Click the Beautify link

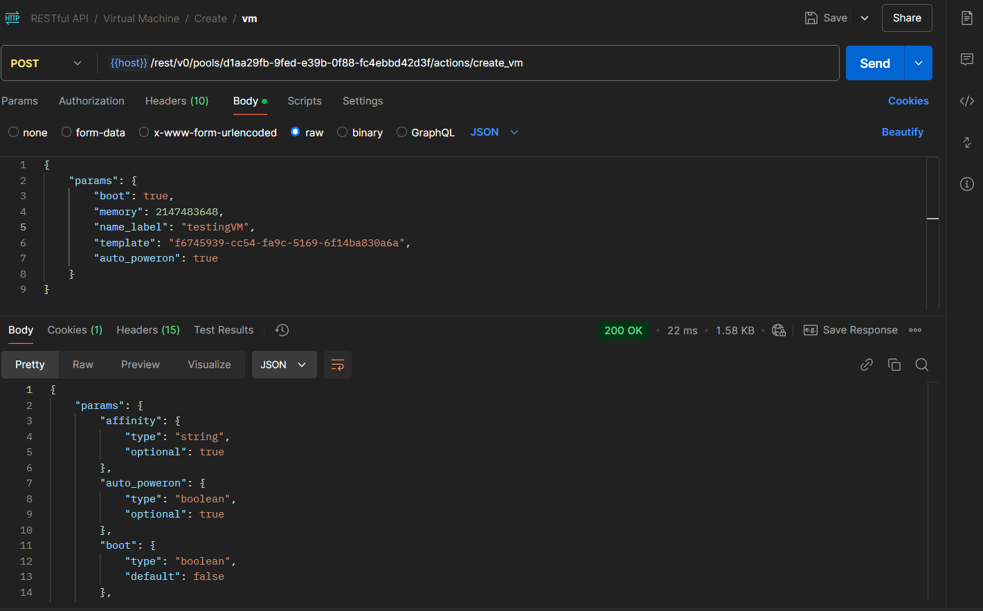[x=902, y=132]
